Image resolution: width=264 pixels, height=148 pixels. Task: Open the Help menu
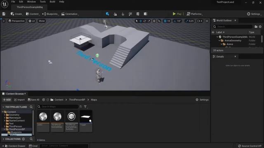61,2
